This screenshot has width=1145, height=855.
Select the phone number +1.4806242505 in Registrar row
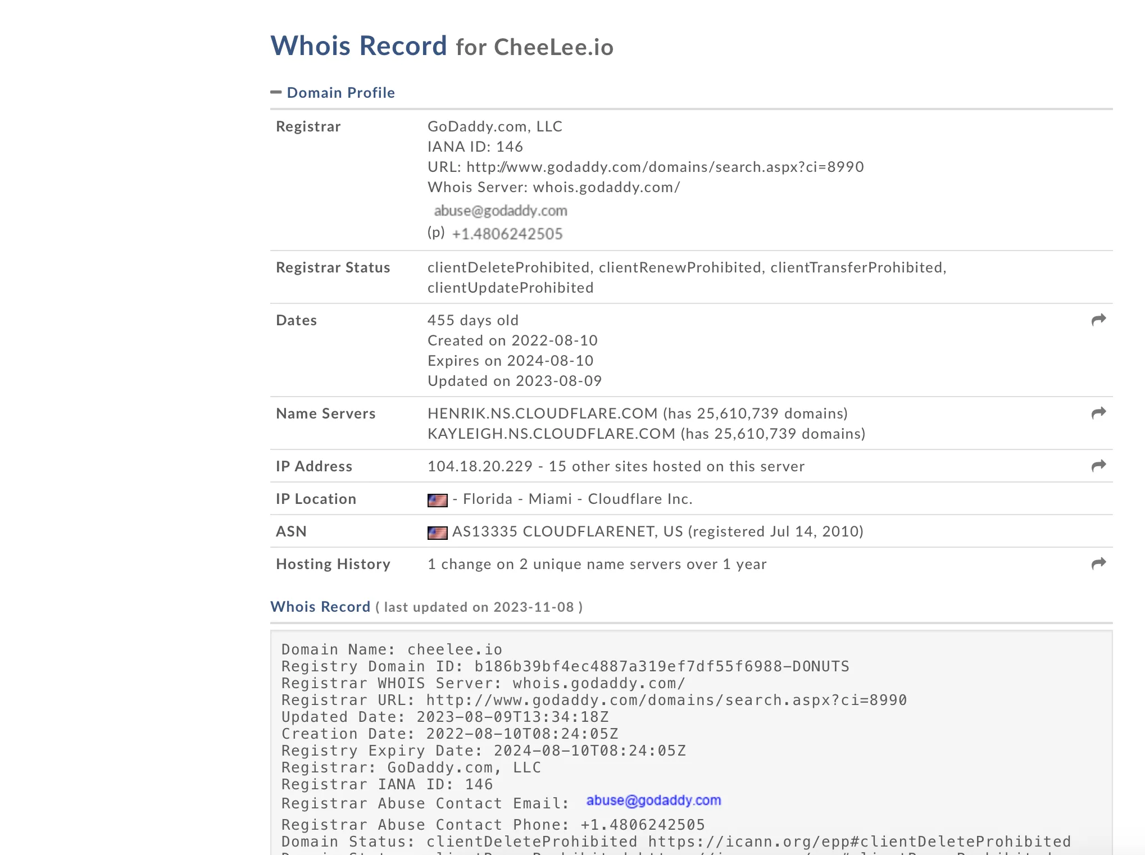(507, 234)
